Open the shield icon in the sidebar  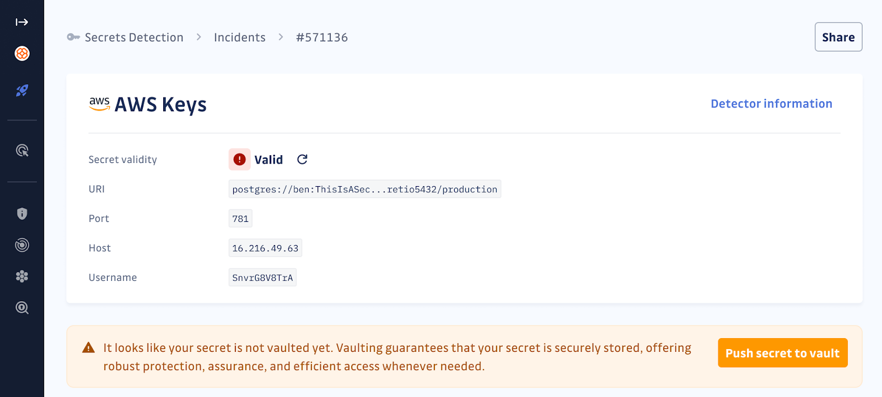click(x=22, y=214)
